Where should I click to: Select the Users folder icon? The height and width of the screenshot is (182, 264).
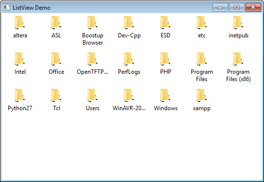[x=92, y=95]
